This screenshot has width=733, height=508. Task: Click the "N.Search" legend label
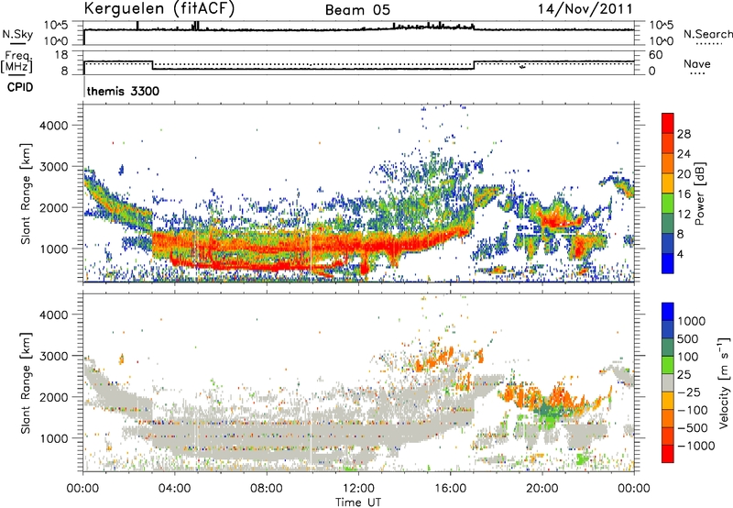707,34
